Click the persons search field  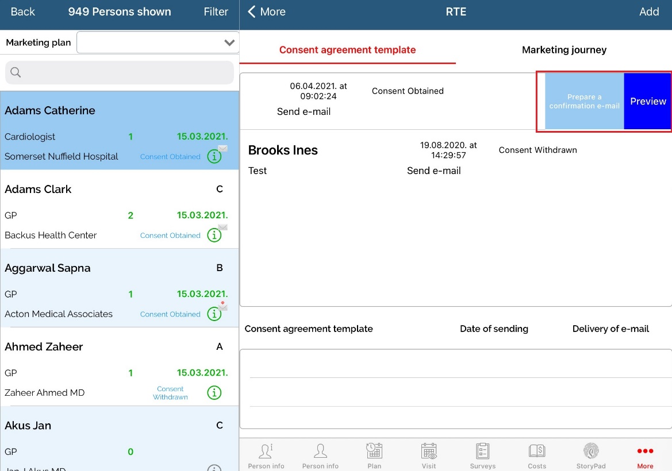[120, 72]
